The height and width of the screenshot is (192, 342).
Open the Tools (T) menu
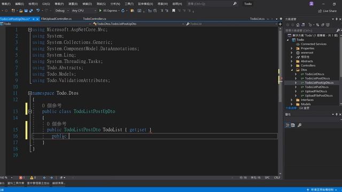pyautogui.click(x=129, y=4)
